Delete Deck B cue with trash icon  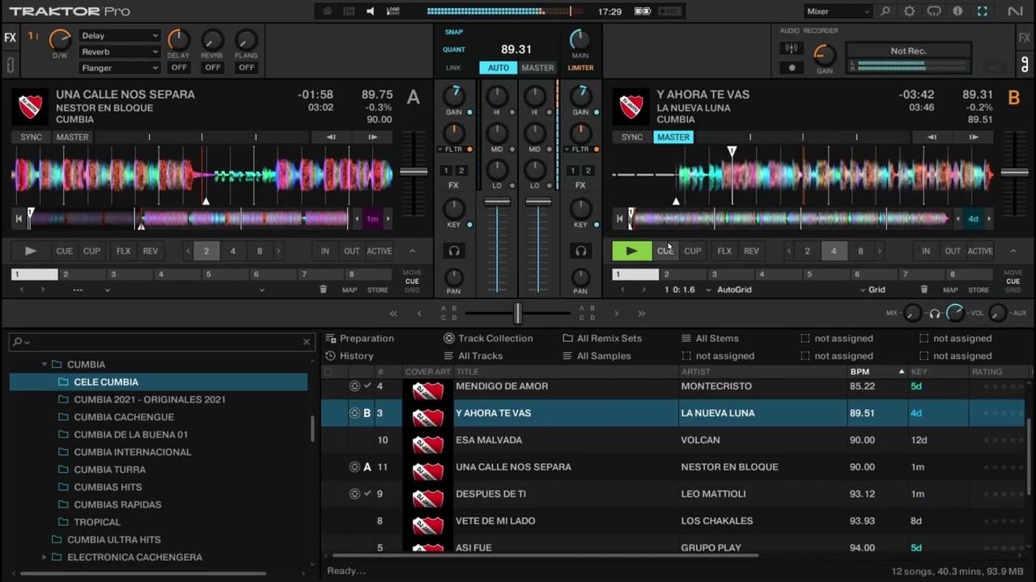click(x=924, y=289)
